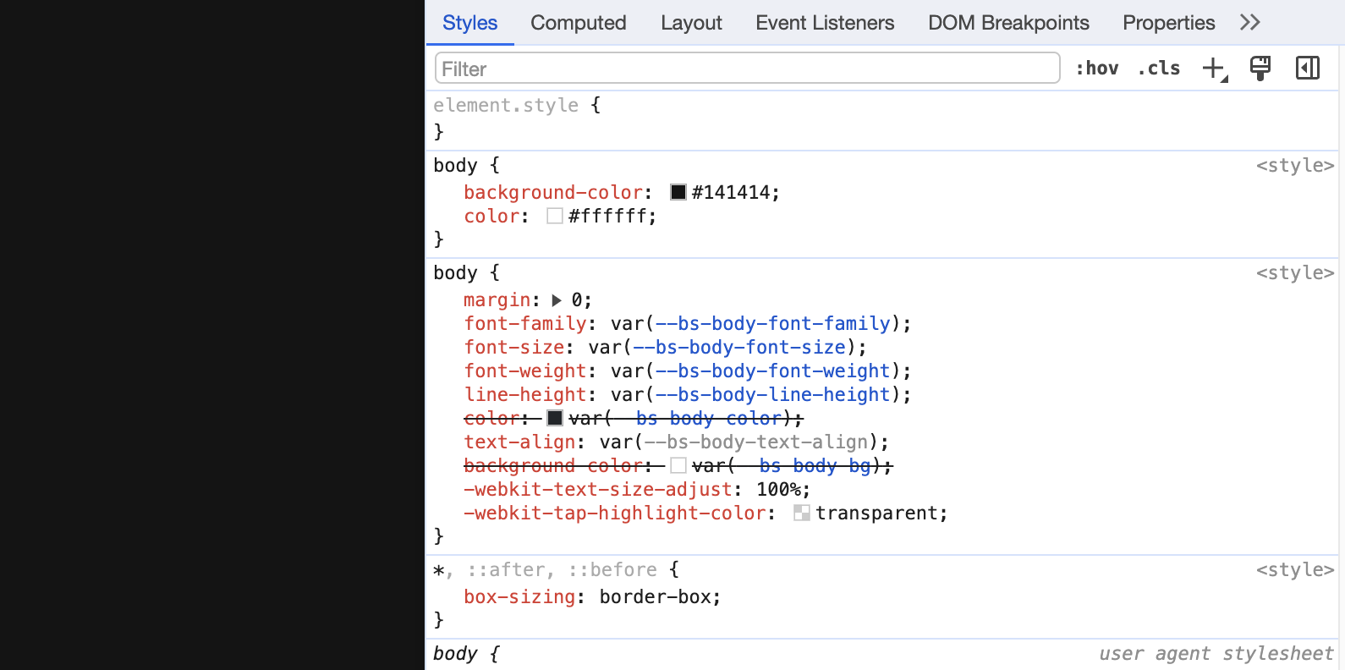This screenshot has width=1345, height=670.
Task: Jump to the --bs-body-font-weight variable
Action: coord(773,371)
